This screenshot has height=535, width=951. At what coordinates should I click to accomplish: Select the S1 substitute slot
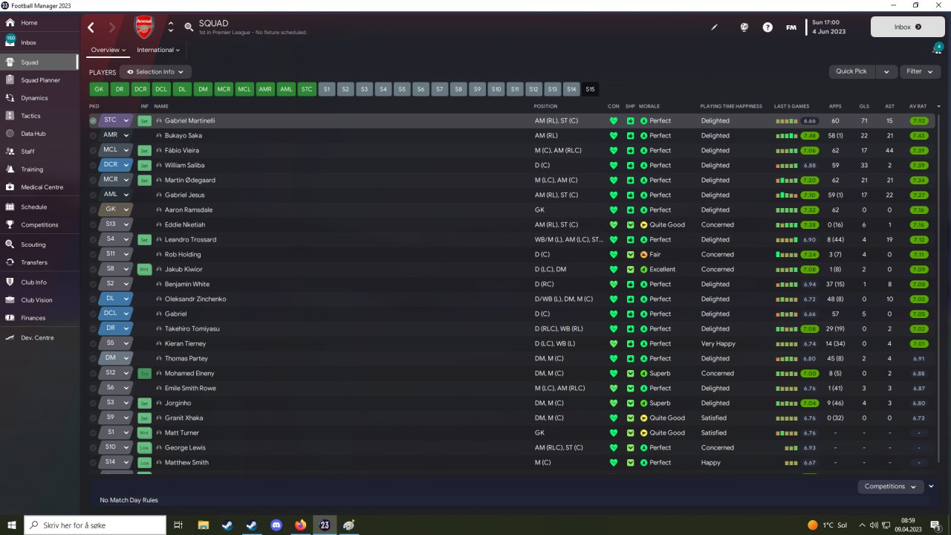pyautogui.click(x=326, y=89)
